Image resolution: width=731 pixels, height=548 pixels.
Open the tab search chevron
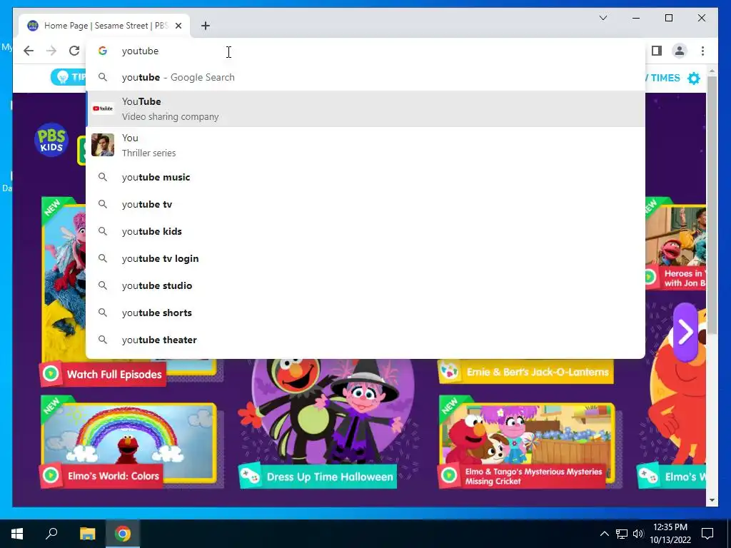point(603,18)
